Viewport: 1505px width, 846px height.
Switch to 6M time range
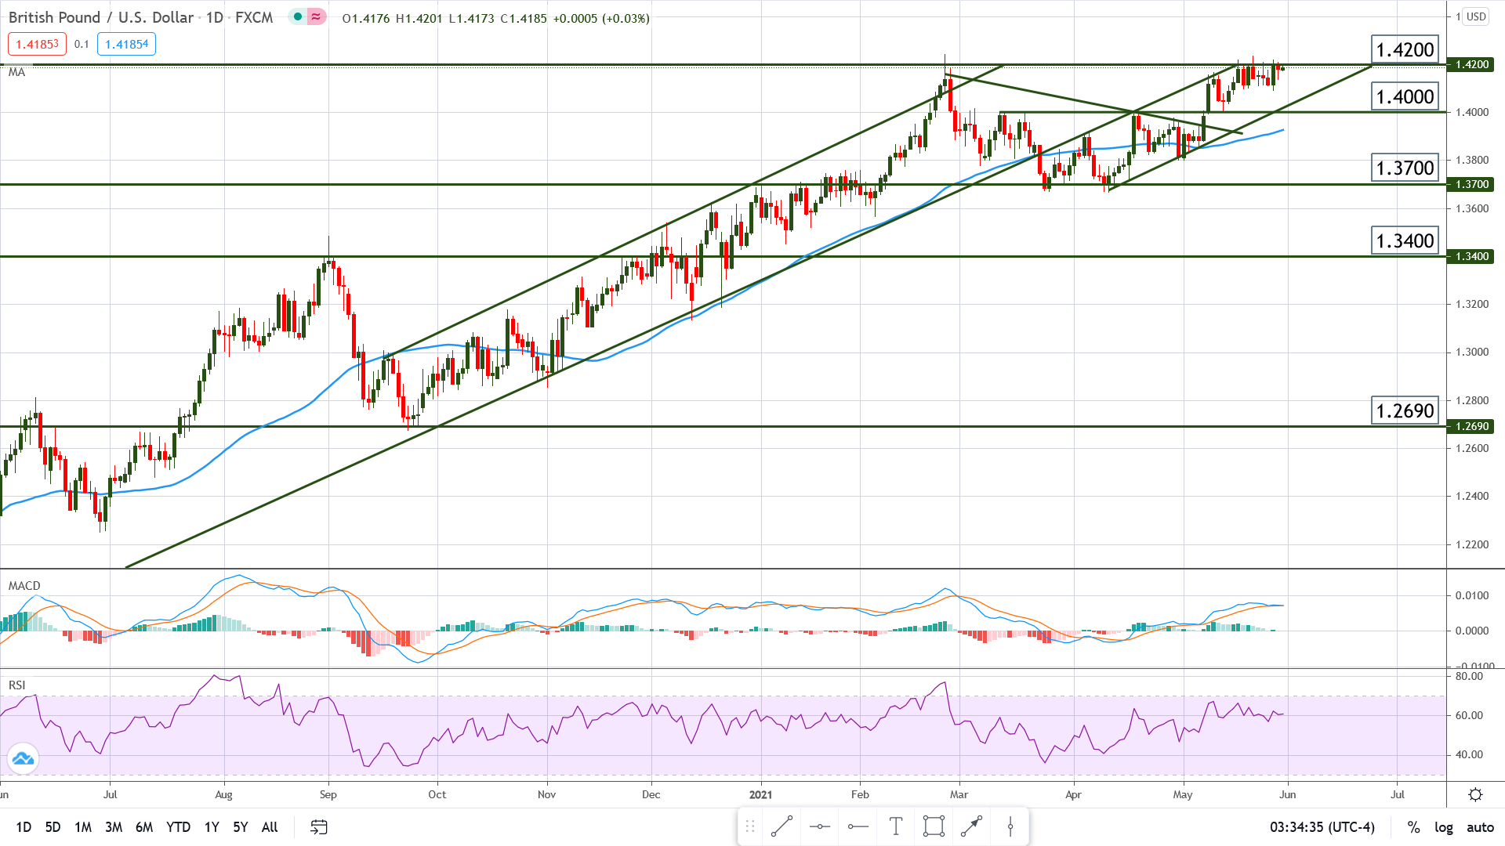[x=144, y=827]
